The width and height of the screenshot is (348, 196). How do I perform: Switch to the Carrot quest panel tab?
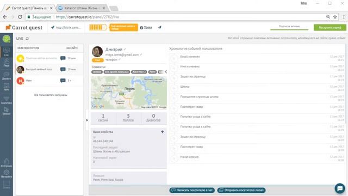29,8
